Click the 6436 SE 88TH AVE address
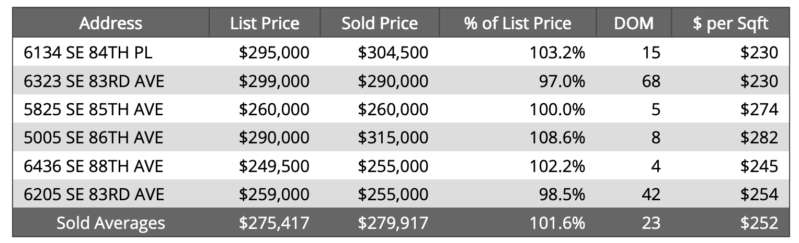Viewport: 799px width, 243px height. point(94,166)
